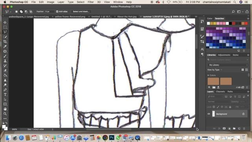The width and height of the screenshot is (252, 142).
Task: Pick the black swatch in Swatches
Action: (x=230, y=24)
